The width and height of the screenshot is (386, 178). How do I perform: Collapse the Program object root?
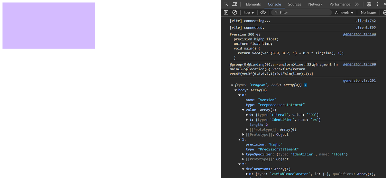coord(232,85)
